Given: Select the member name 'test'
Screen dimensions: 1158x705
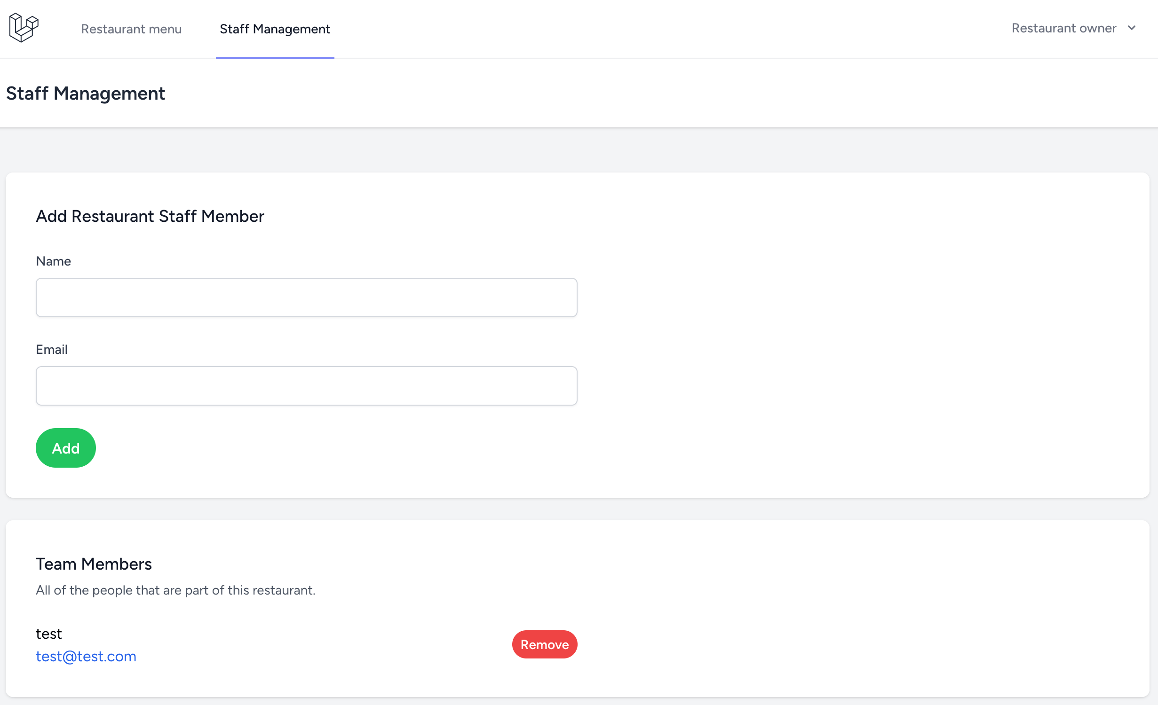Looking at the screenshot, I should pyautogui.click(x=49, y=634).
